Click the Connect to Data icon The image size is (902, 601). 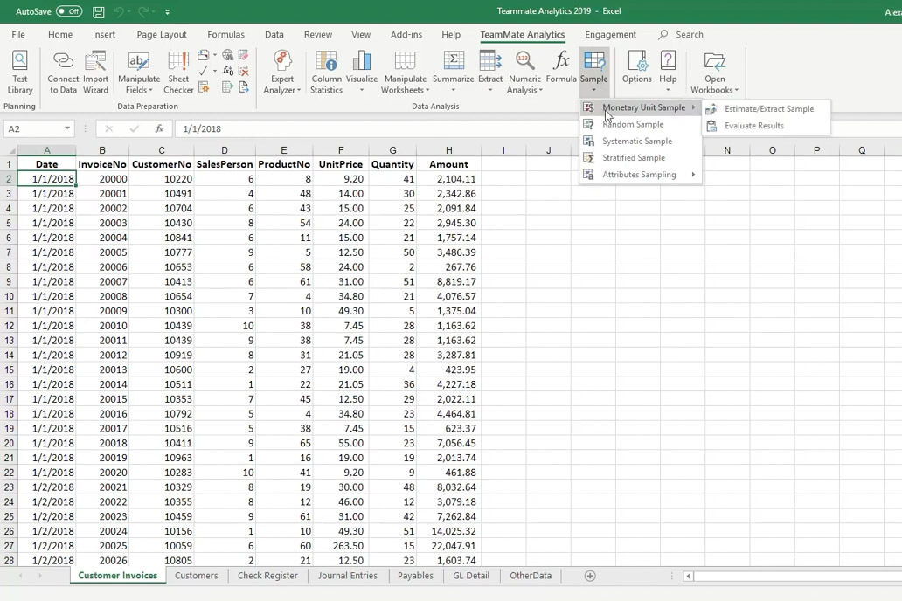pos(63,72)
